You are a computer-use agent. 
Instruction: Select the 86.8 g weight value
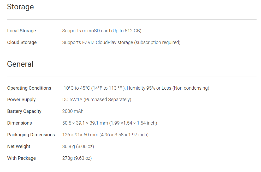click(x=78, y=146)
